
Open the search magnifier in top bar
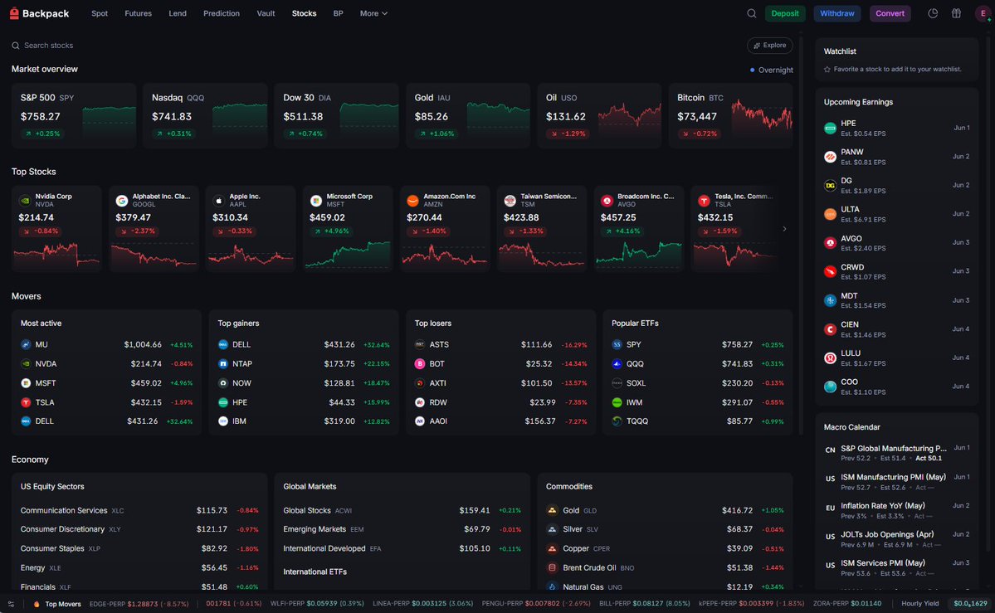pos(751,13)
